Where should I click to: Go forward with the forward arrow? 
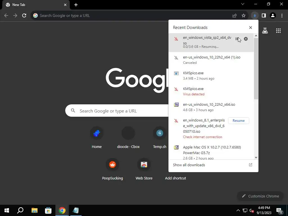(x=15, y=16)
